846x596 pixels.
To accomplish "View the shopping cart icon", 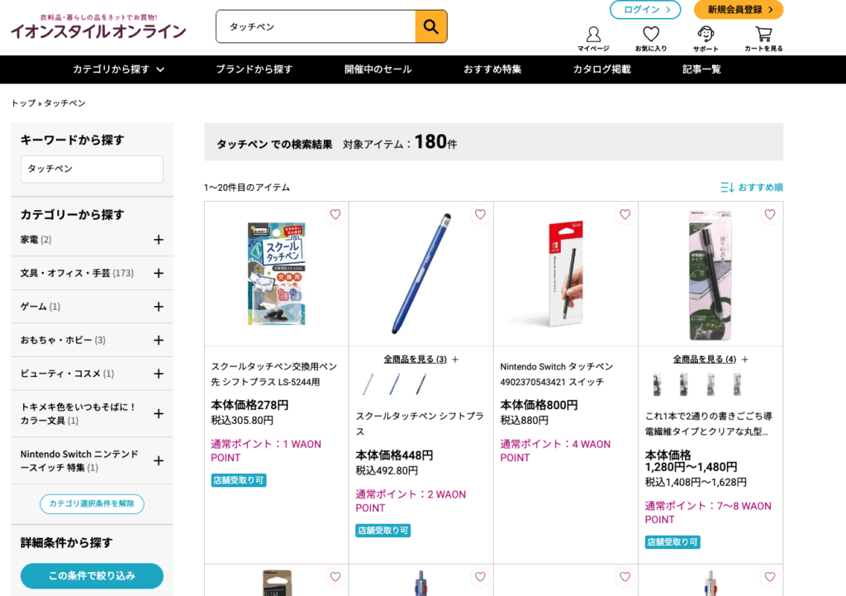I will pyautogui.click(x=763, y=39).
